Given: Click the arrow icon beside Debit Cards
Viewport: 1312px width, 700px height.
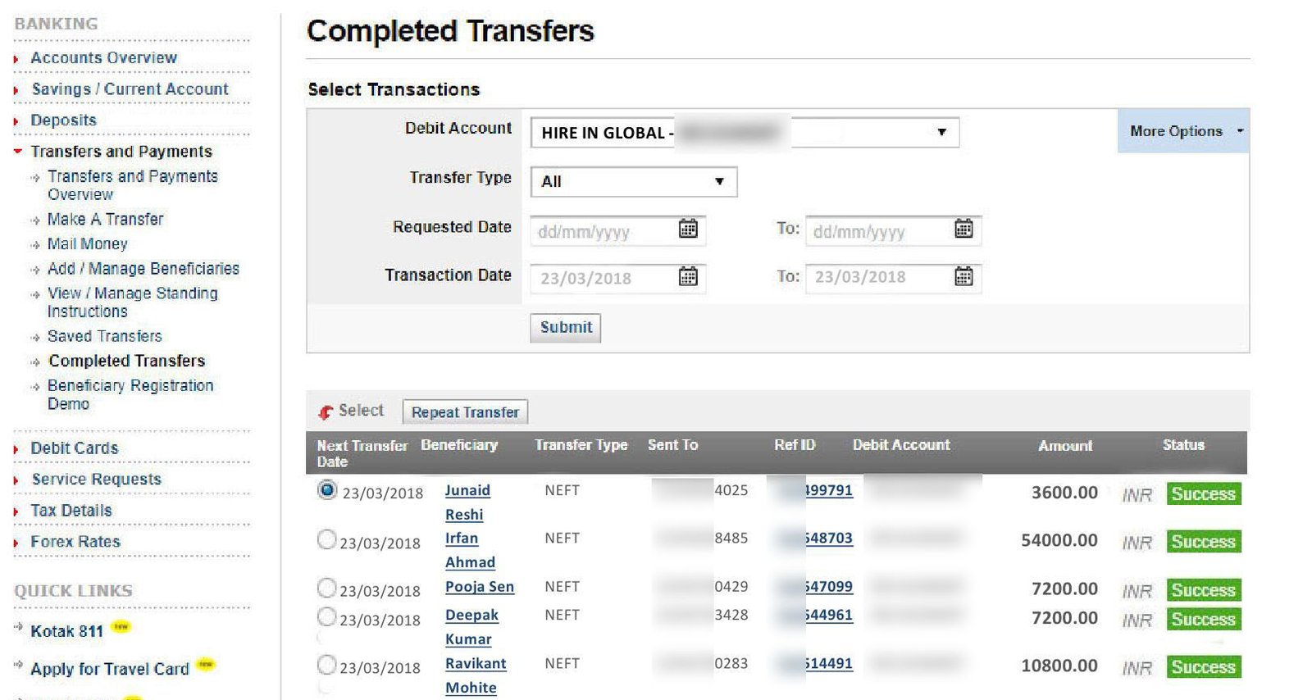Looking at the screenshot, I should pyautogui.click(x=16, y=449).
